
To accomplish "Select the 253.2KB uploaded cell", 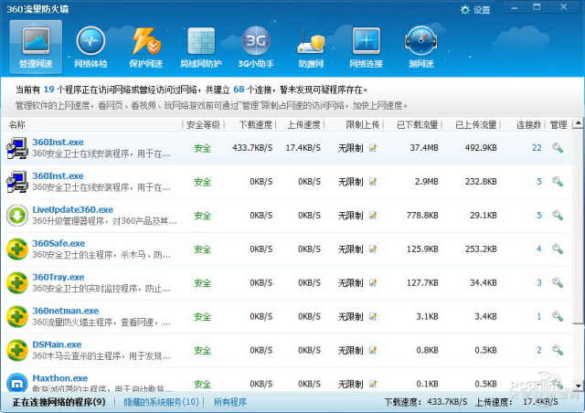I will (x=481, y=249).
